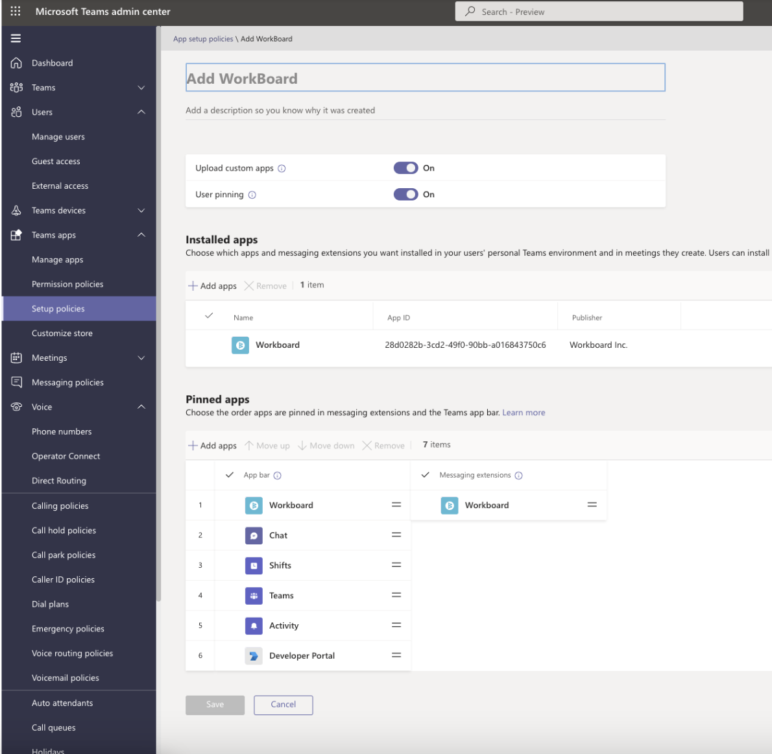
Task: Click the Dashboard home icon
Action: click(16, 63)
